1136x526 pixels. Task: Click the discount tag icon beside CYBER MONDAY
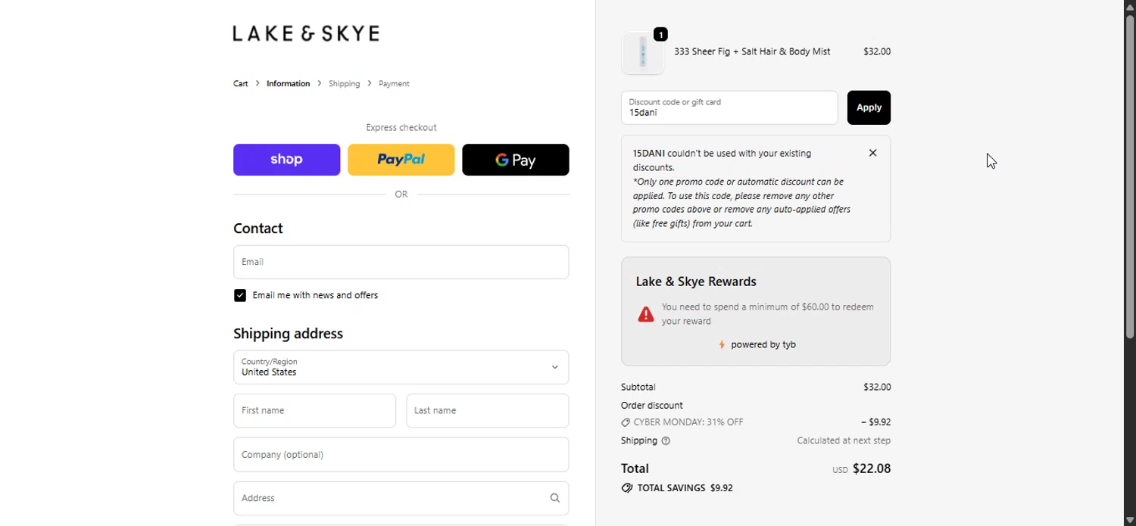point(626,422)
